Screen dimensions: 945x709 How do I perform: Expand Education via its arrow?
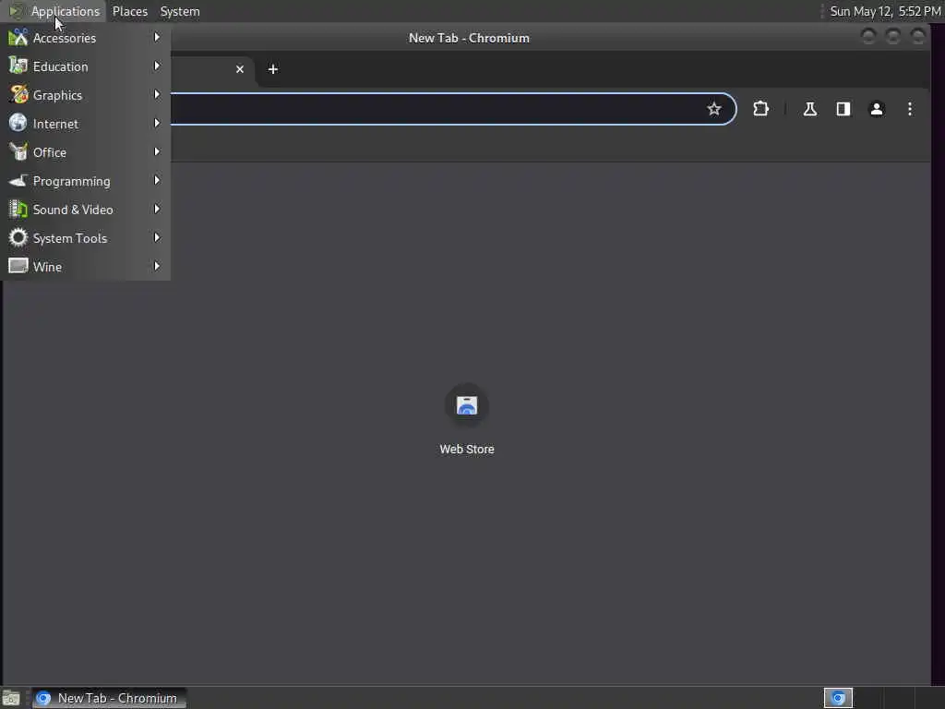pos(157,66)
